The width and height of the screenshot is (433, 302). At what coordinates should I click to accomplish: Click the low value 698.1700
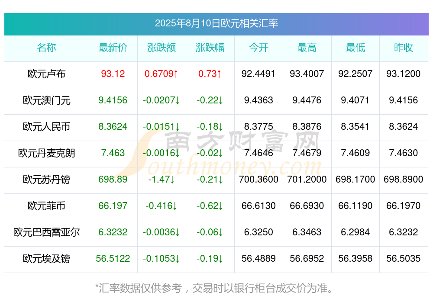tap(355, 179)
